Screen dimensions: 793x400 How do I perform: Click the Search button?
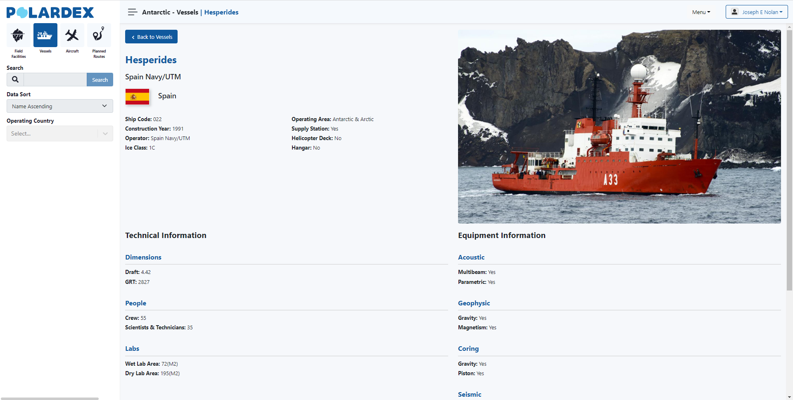tap(100, 80)
